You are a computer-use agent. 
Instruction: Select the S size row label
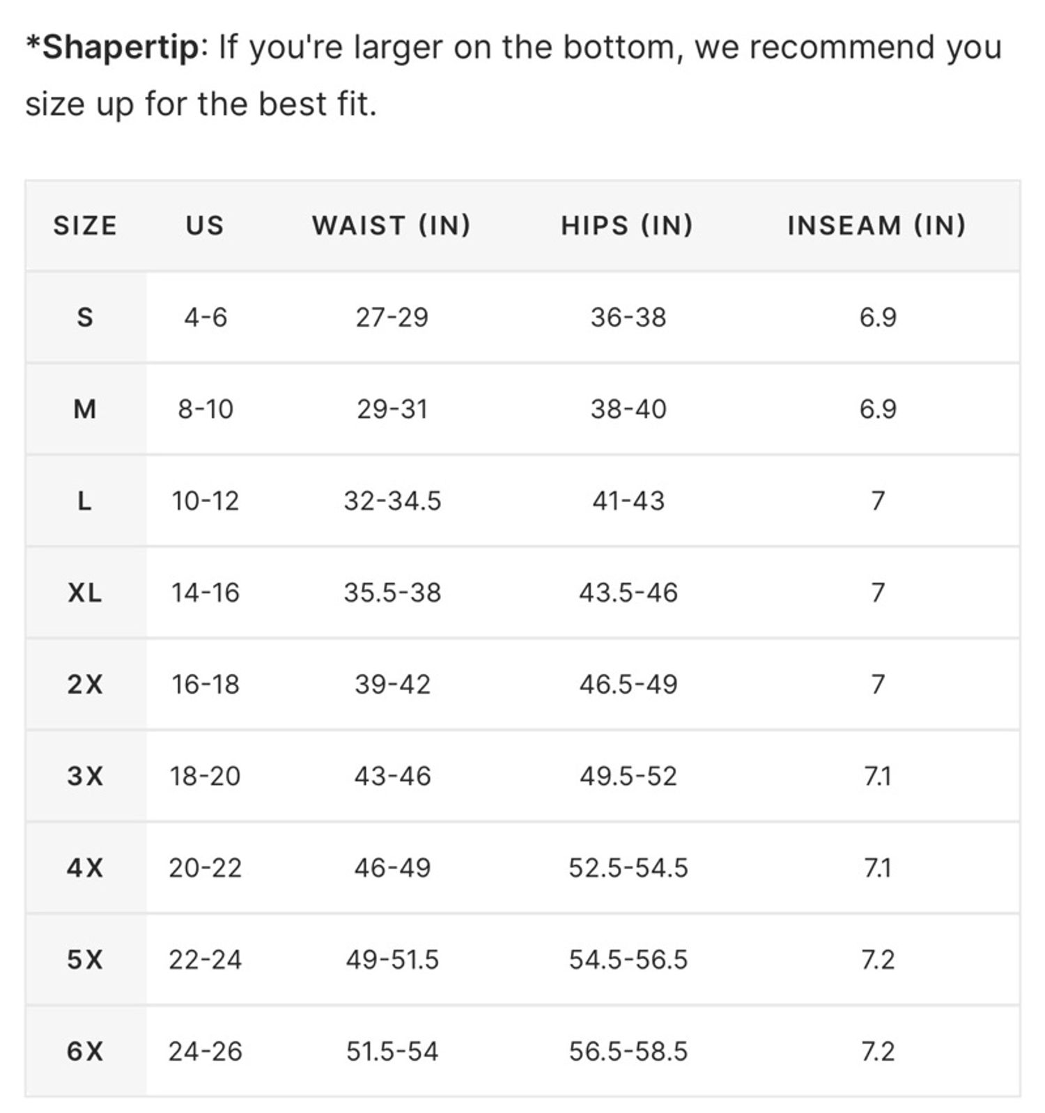[85, 318]
